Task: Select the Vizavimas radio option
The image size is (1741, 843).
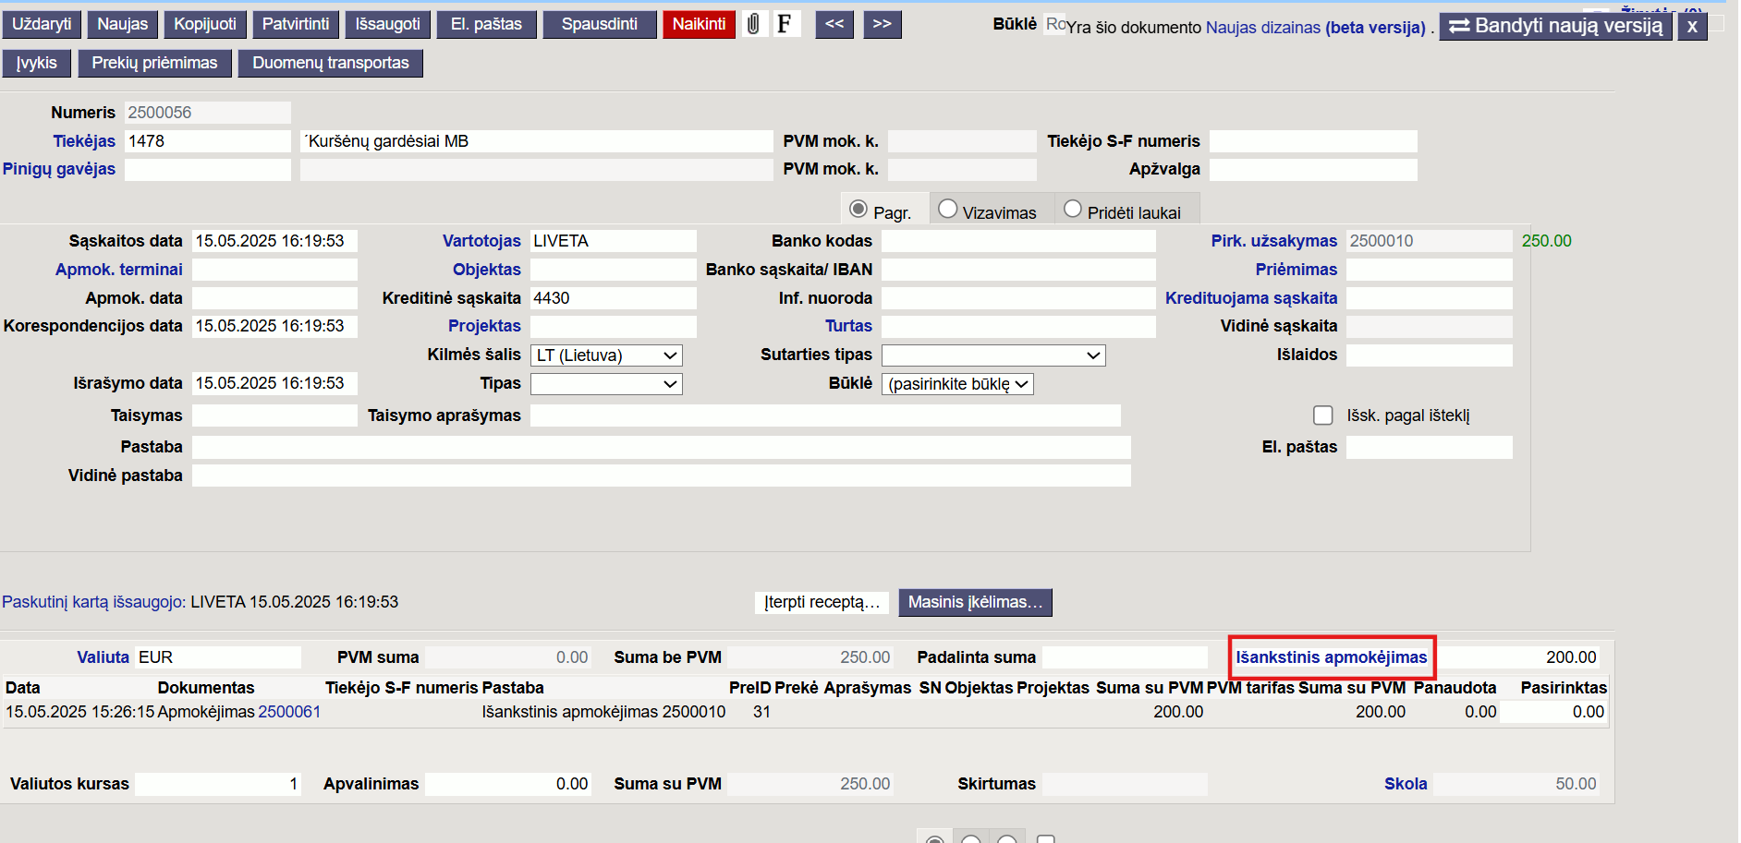Action: pos(947,210)
